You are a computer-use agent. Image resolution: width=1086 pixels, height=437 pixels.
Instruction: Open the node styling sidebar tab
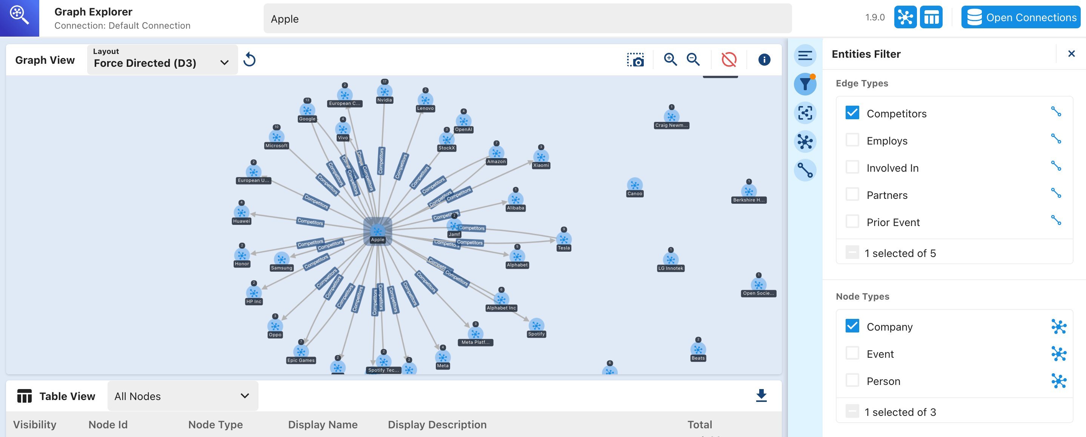point(805,142)
